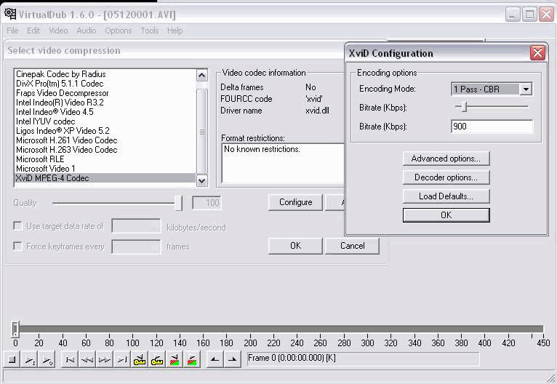Click the XviD Bitrate slider handle
Viewport: 557px width, 384px height.
pos(464,107)
